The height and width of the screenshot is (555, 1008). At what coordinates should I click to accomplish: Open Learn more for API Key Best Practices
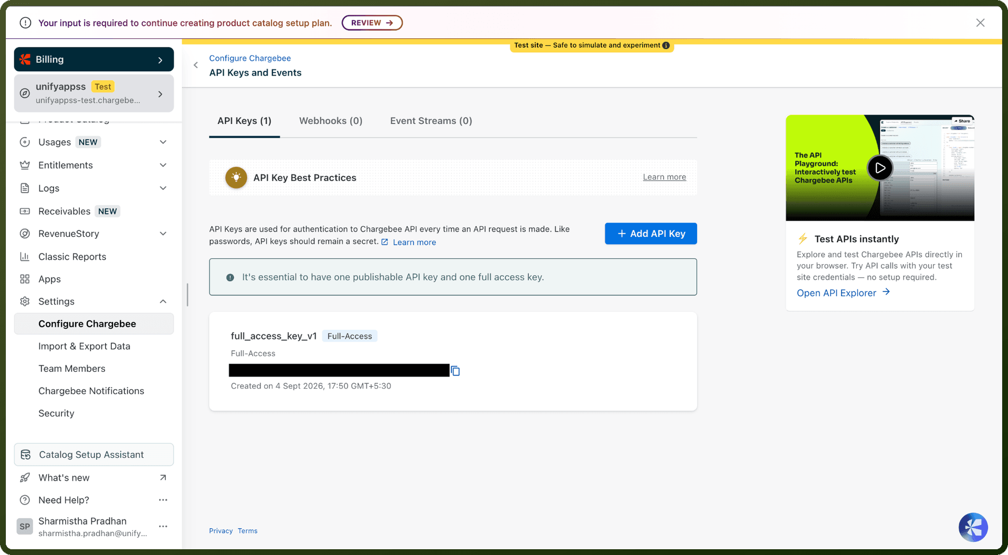664,177
